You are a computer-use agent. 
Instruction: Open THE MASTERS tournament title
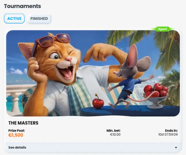click(x=23, y=123)
